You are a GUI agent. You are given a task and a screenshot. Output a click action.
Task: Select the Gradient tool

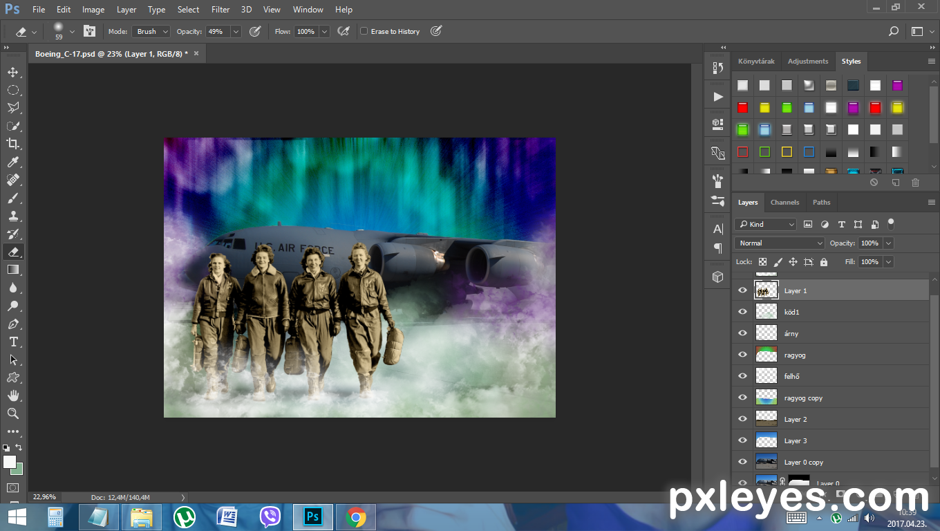[x=13, y=270]
